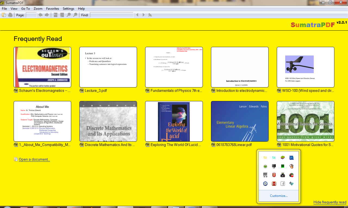Click the gray screen tray icon
The width and height of the screenshot is (348, 208).
265,175
